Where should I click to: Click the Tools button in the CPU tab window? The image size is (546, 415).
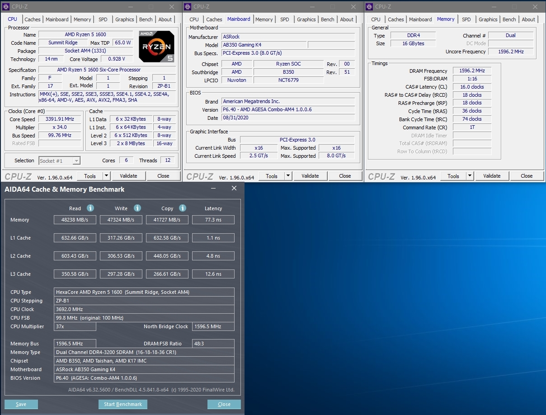(x=90, y=176)
